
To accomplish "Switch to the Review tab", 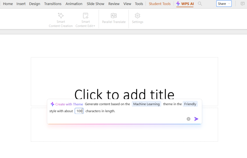I will [114, 4].
